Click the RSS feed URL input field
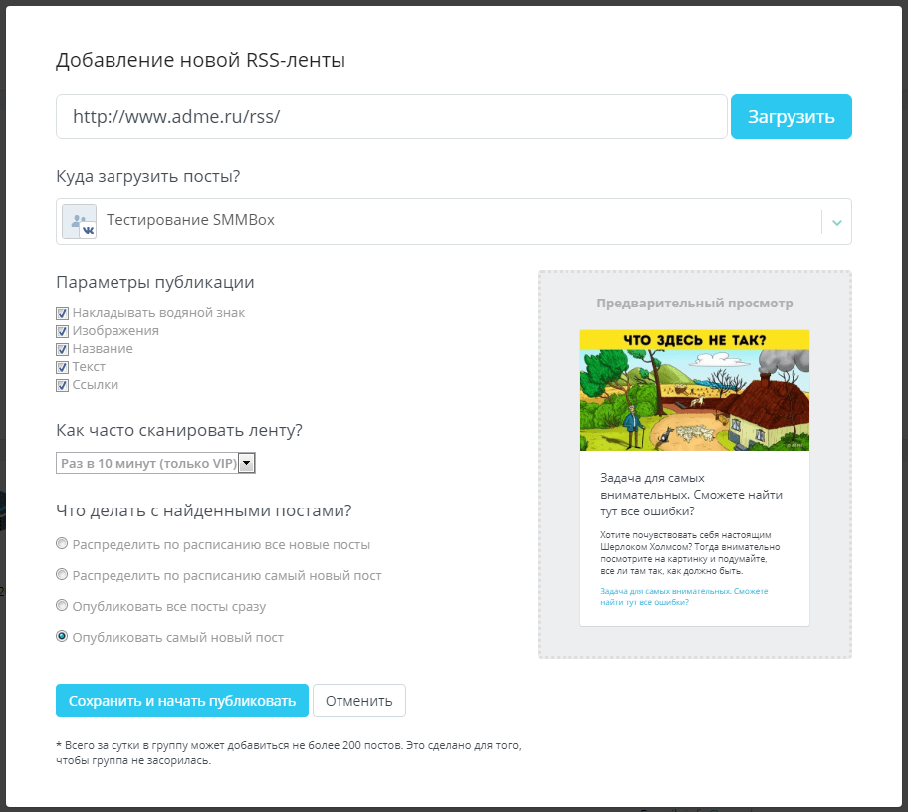This screenshot has width=908, height=812. click(391, 116)
